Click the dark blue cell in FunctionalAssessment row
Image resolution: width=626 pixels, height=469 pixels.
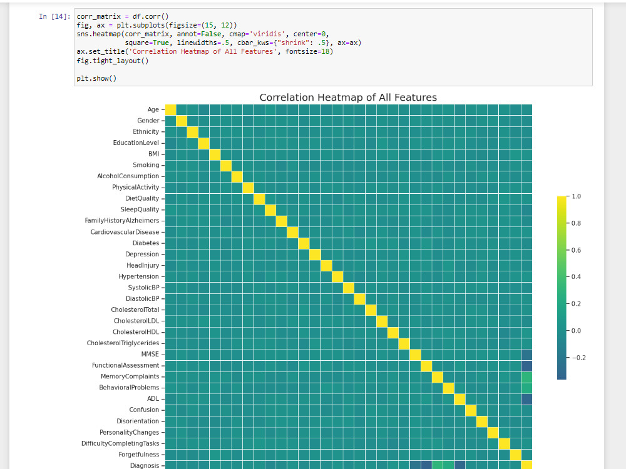526,366
